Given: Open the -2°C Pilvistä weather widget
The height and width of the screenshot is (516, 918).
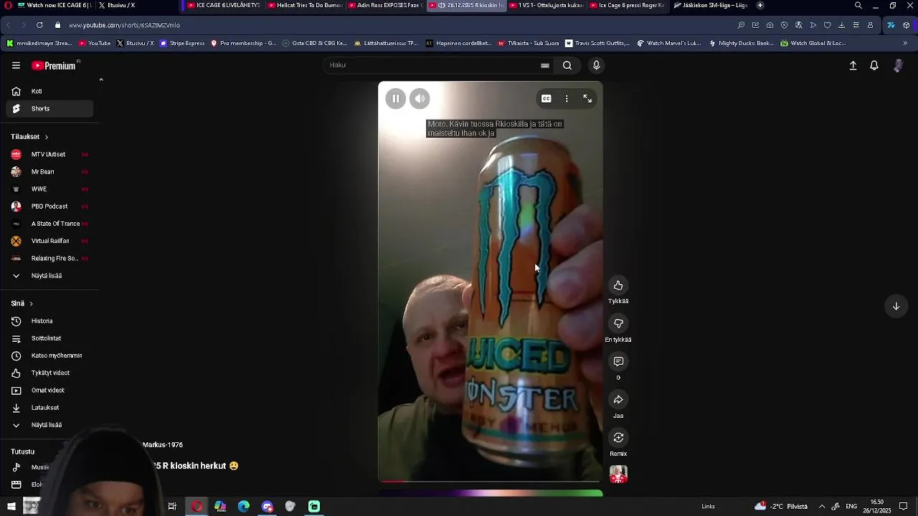Looking at the screenshot, I should [x=781, y=507].
